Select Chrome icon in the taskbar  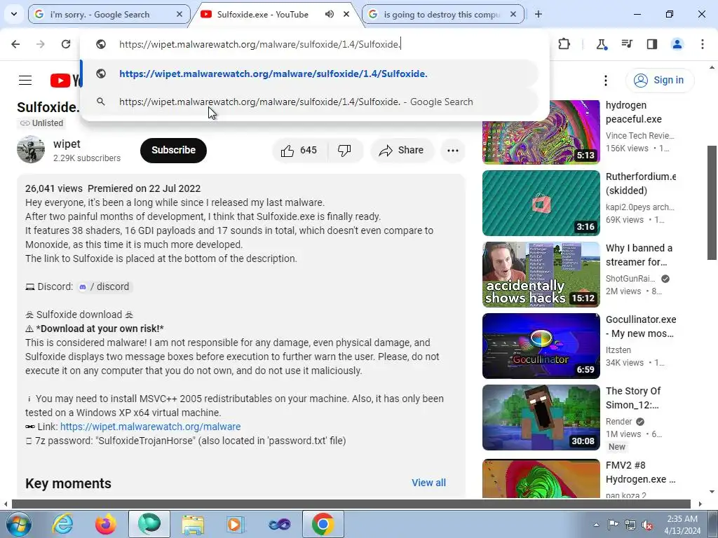(323, 524)
